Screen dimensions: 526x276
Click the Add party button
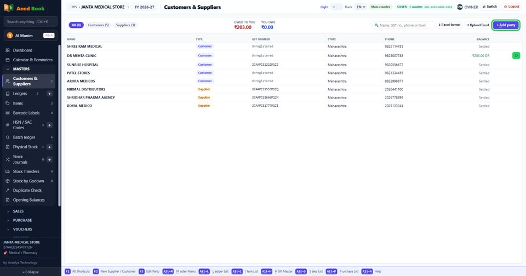point(506,25)
